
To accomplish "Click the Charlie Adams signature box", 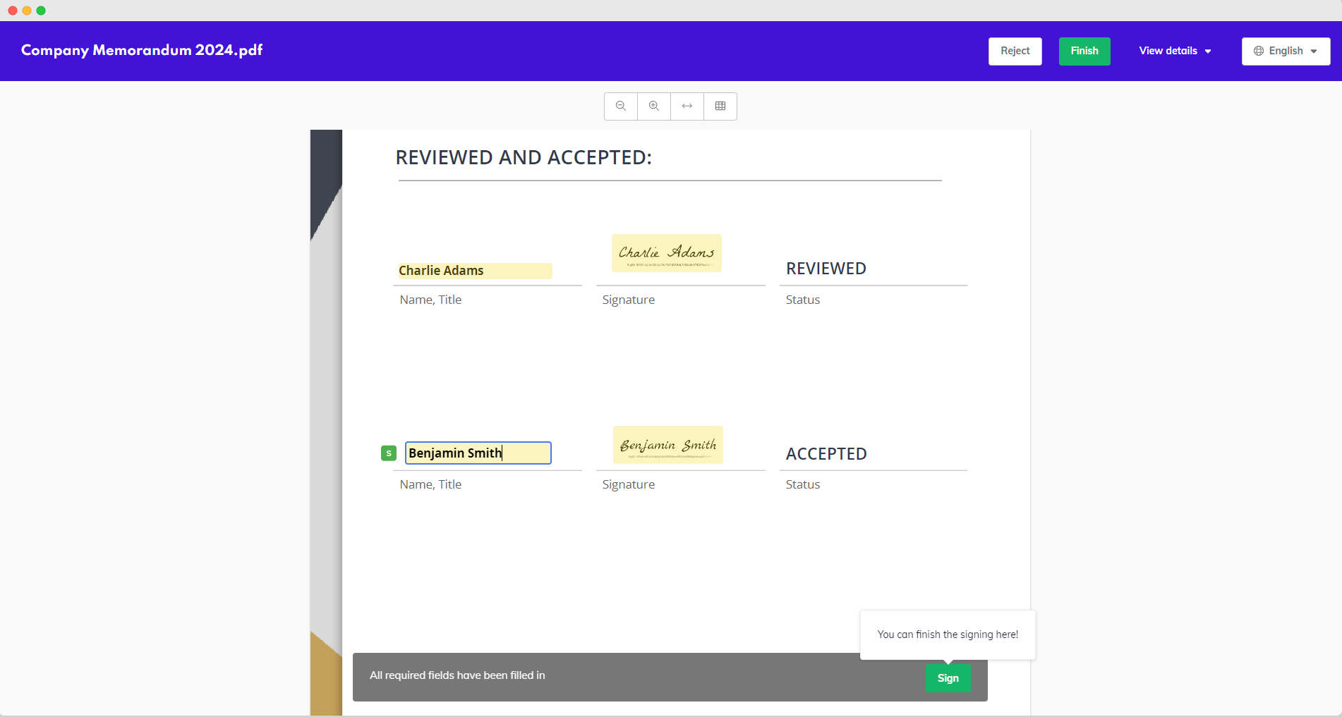I will click(x=666, y=253).
